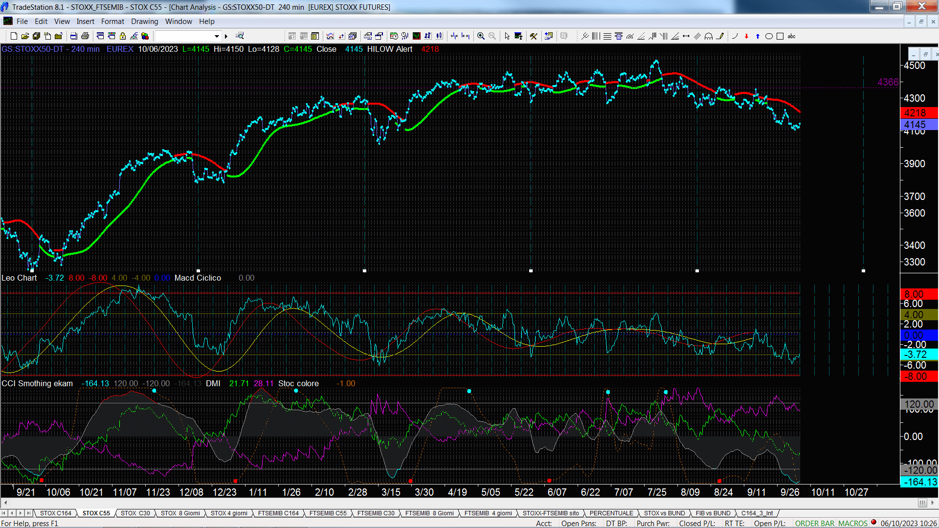This screenshot has width=939, height=528.
Task: Switch to the PERCENTUALE tab
Action: [x=611, y=513]
